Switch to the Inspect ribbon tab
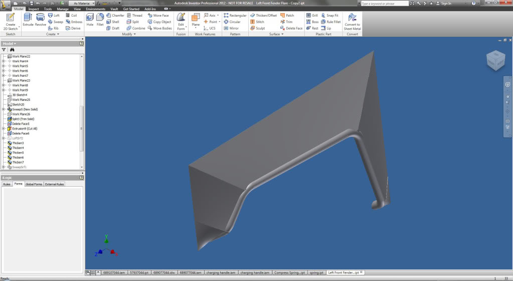The image size is (513, 281). click(34, 9)
